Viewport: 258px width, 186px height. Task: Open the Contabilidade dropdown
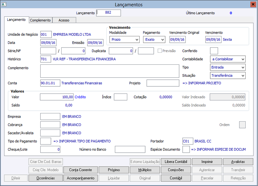227,59
